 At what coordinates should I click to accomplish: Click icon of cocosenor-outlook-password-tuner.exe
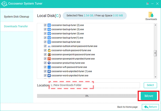tap(49, 50)
